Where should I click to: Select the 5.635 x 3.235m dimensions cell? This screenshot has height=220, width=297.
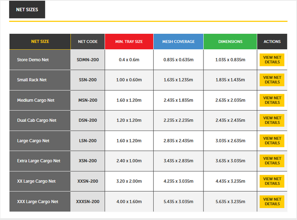(x=230, y=201)
